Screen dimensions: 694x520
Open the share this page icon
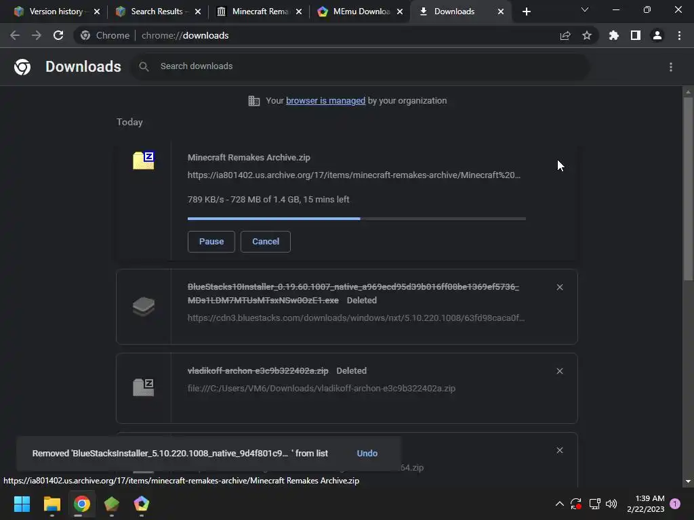pos(565,35)
